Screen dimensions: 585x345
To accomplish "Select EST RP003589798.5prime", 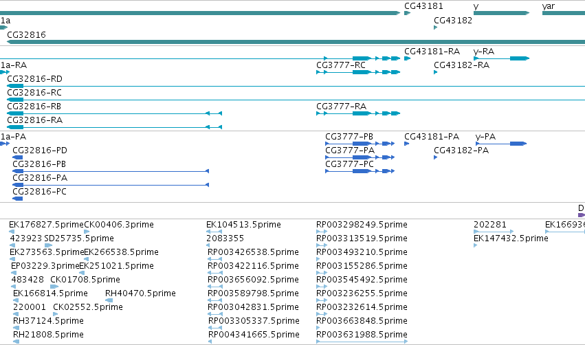I will click(x=253, y=293).
